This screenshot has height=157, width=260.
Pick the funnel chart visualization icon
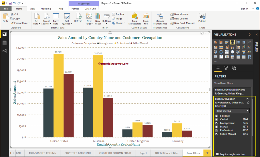click(244, 52)
